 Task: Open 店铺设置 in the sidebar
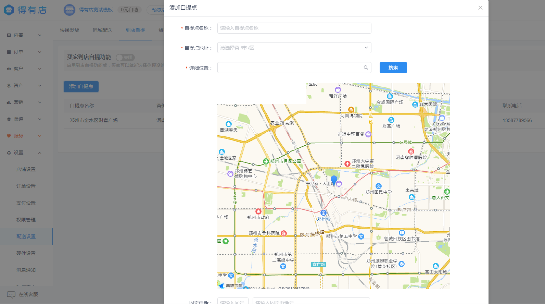[x=26, y=169]
